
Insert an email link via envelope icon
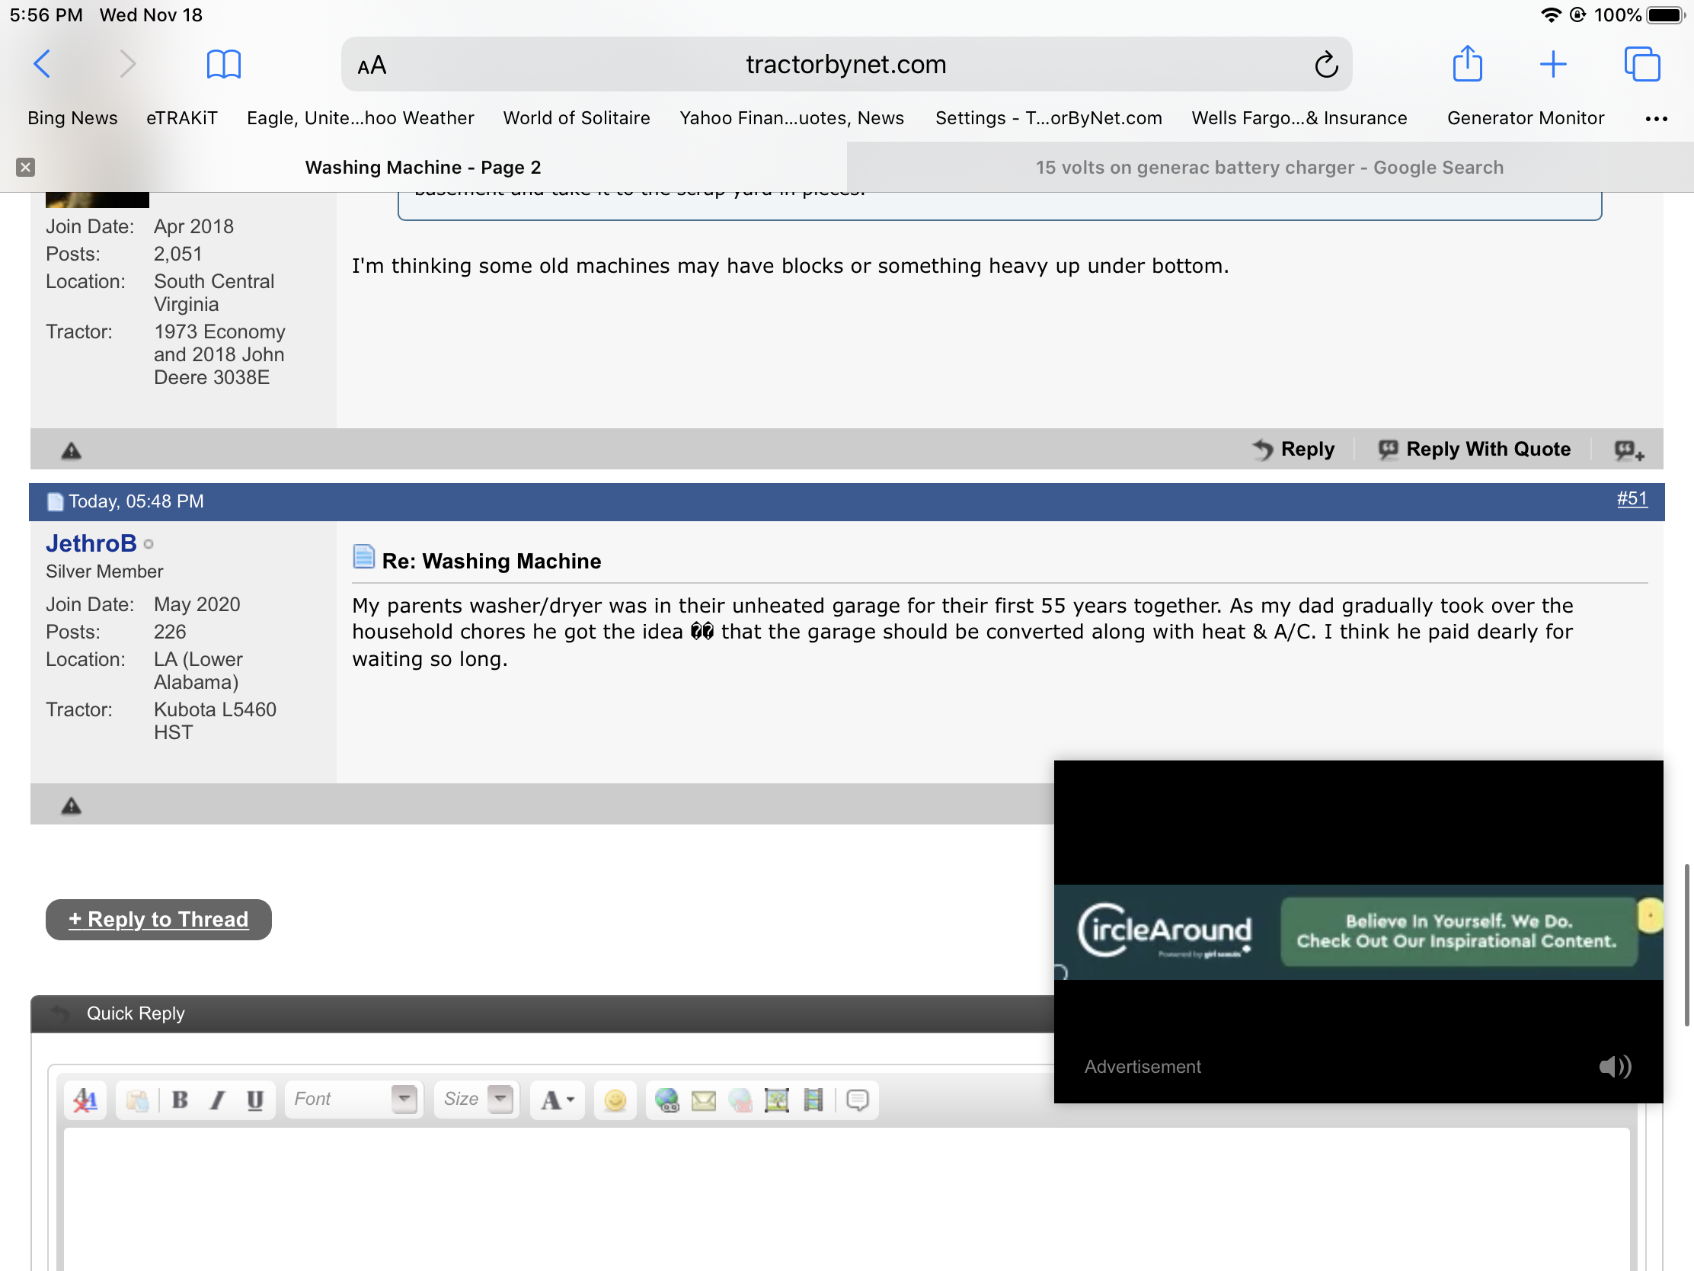pyautogui.click(x=703, y=1101)
